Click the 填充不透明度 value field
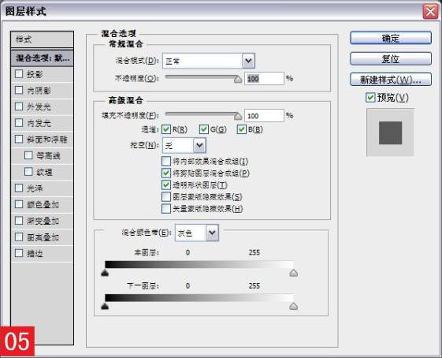 coord(264,116)
